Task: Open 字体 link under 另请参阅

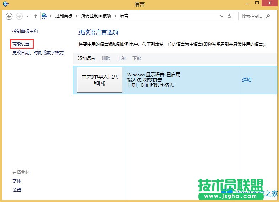Action: pos(17,181)
